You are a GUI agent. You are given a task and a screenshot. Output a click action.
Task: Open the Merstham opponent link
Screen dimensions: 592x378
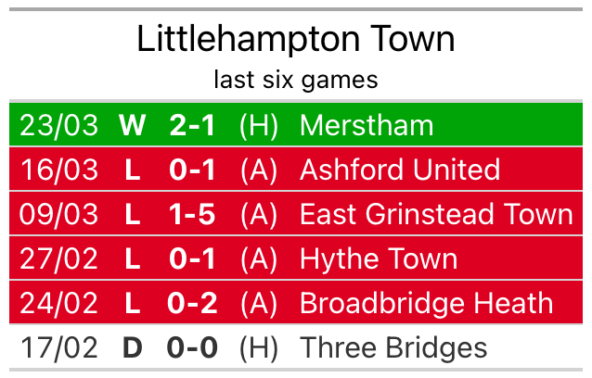367,125
